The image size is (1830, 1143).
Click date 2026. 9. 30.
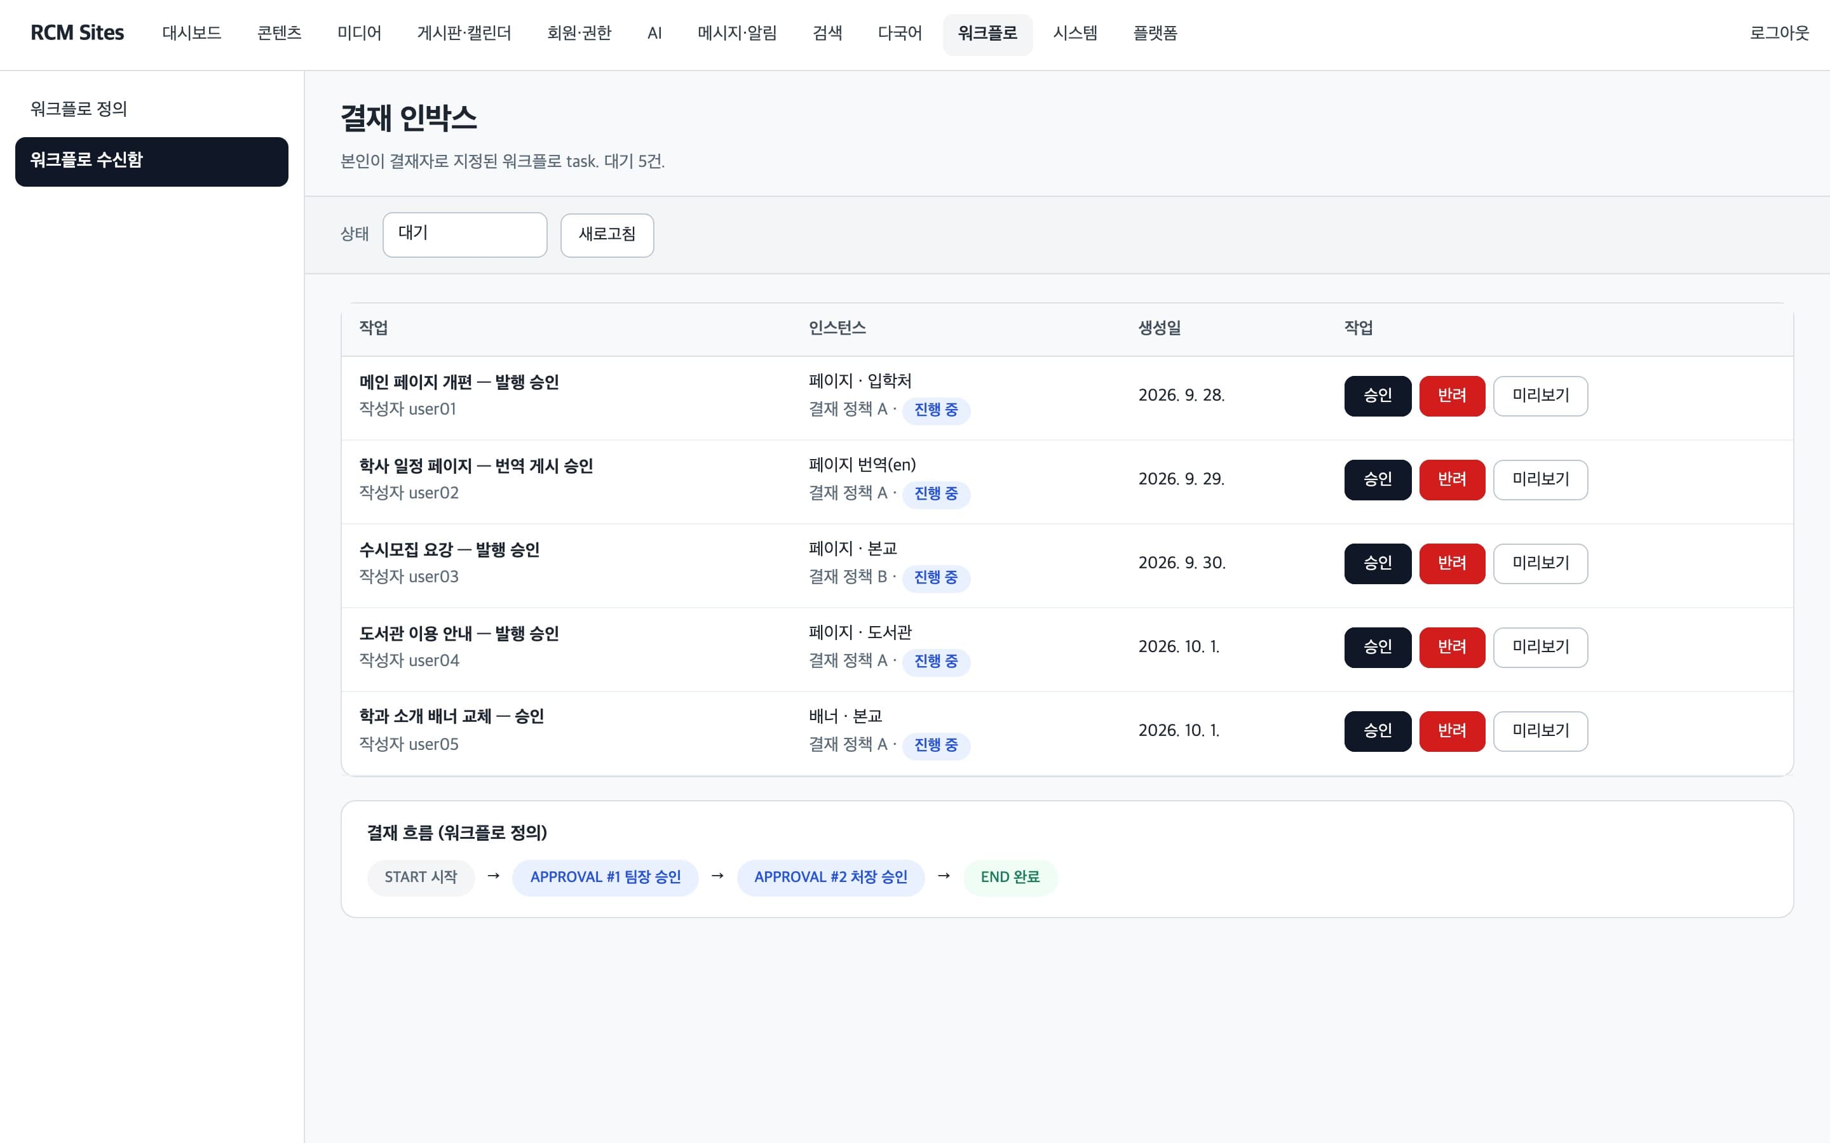point(1181,564)
